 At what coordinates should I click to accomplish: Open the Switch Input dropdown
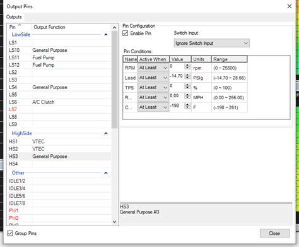click(211, 43)
